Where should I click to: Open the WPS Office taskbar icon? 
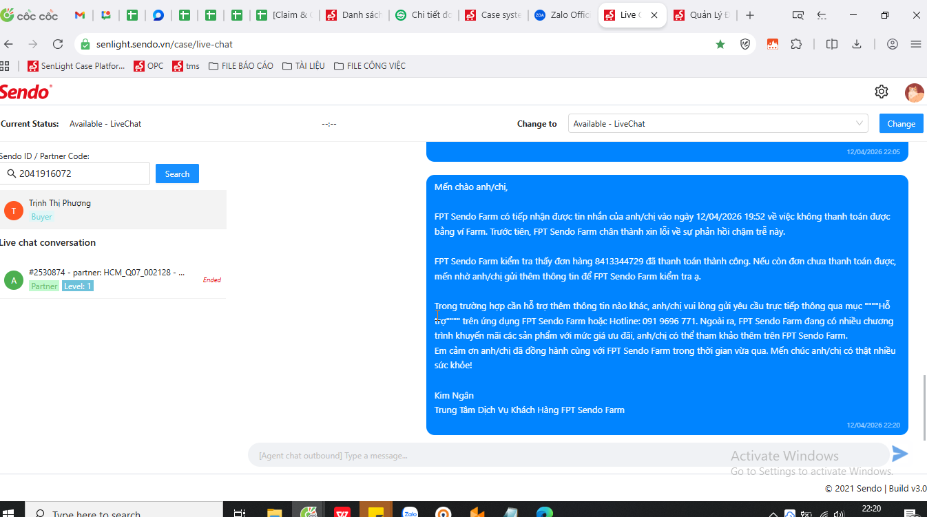click(342, 512)
